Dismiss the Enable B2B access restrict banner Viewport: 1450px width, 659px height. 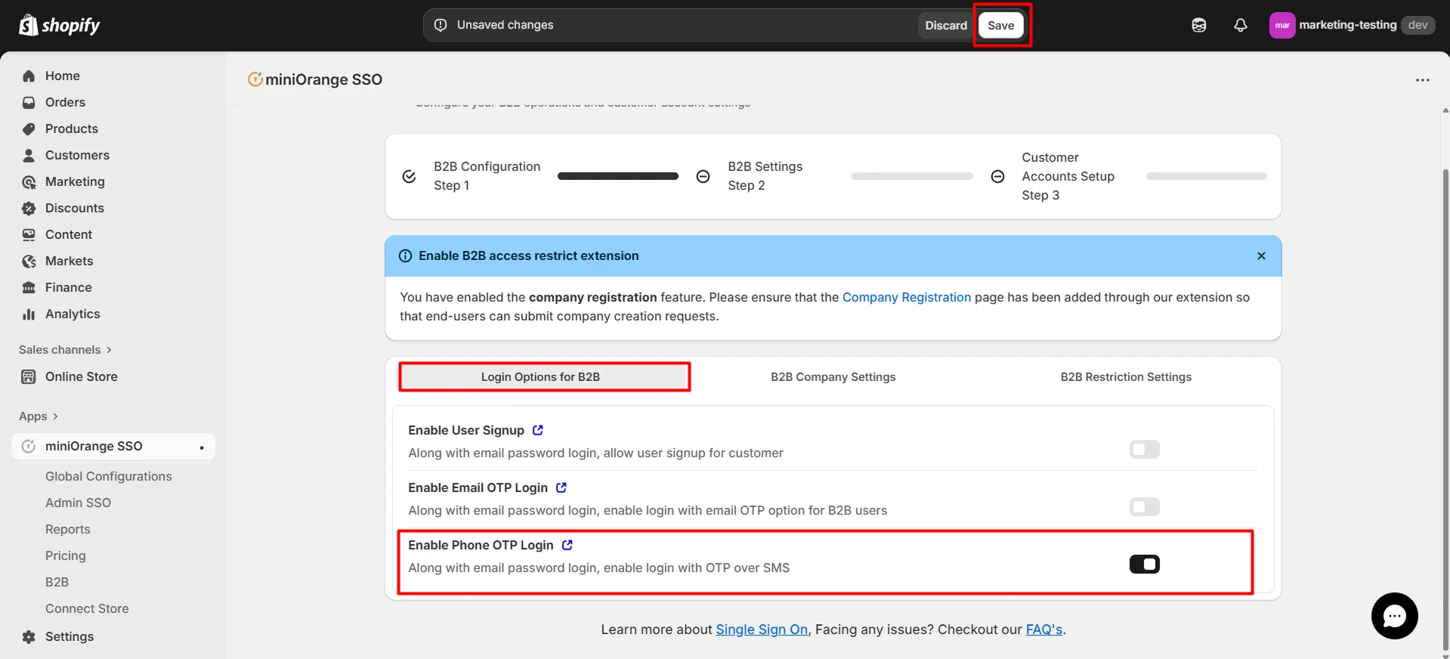[1261, 255]
